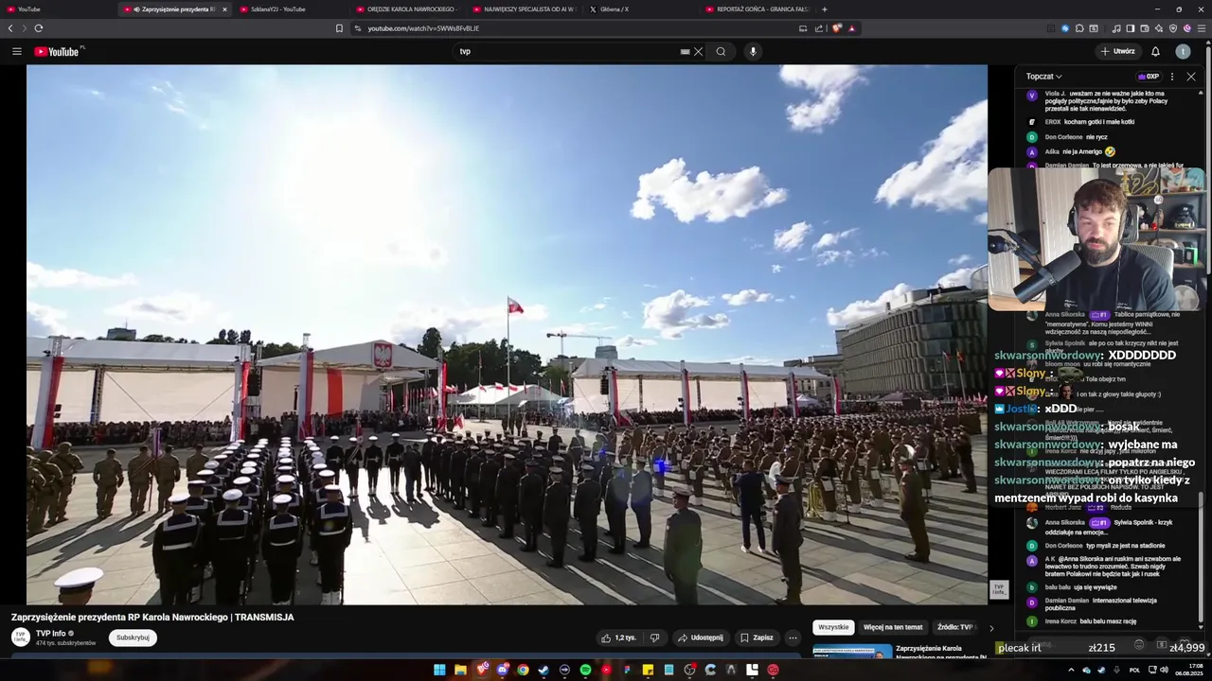
Task: Dislike the video with thumbs down
Action: (x=654, y=637)
